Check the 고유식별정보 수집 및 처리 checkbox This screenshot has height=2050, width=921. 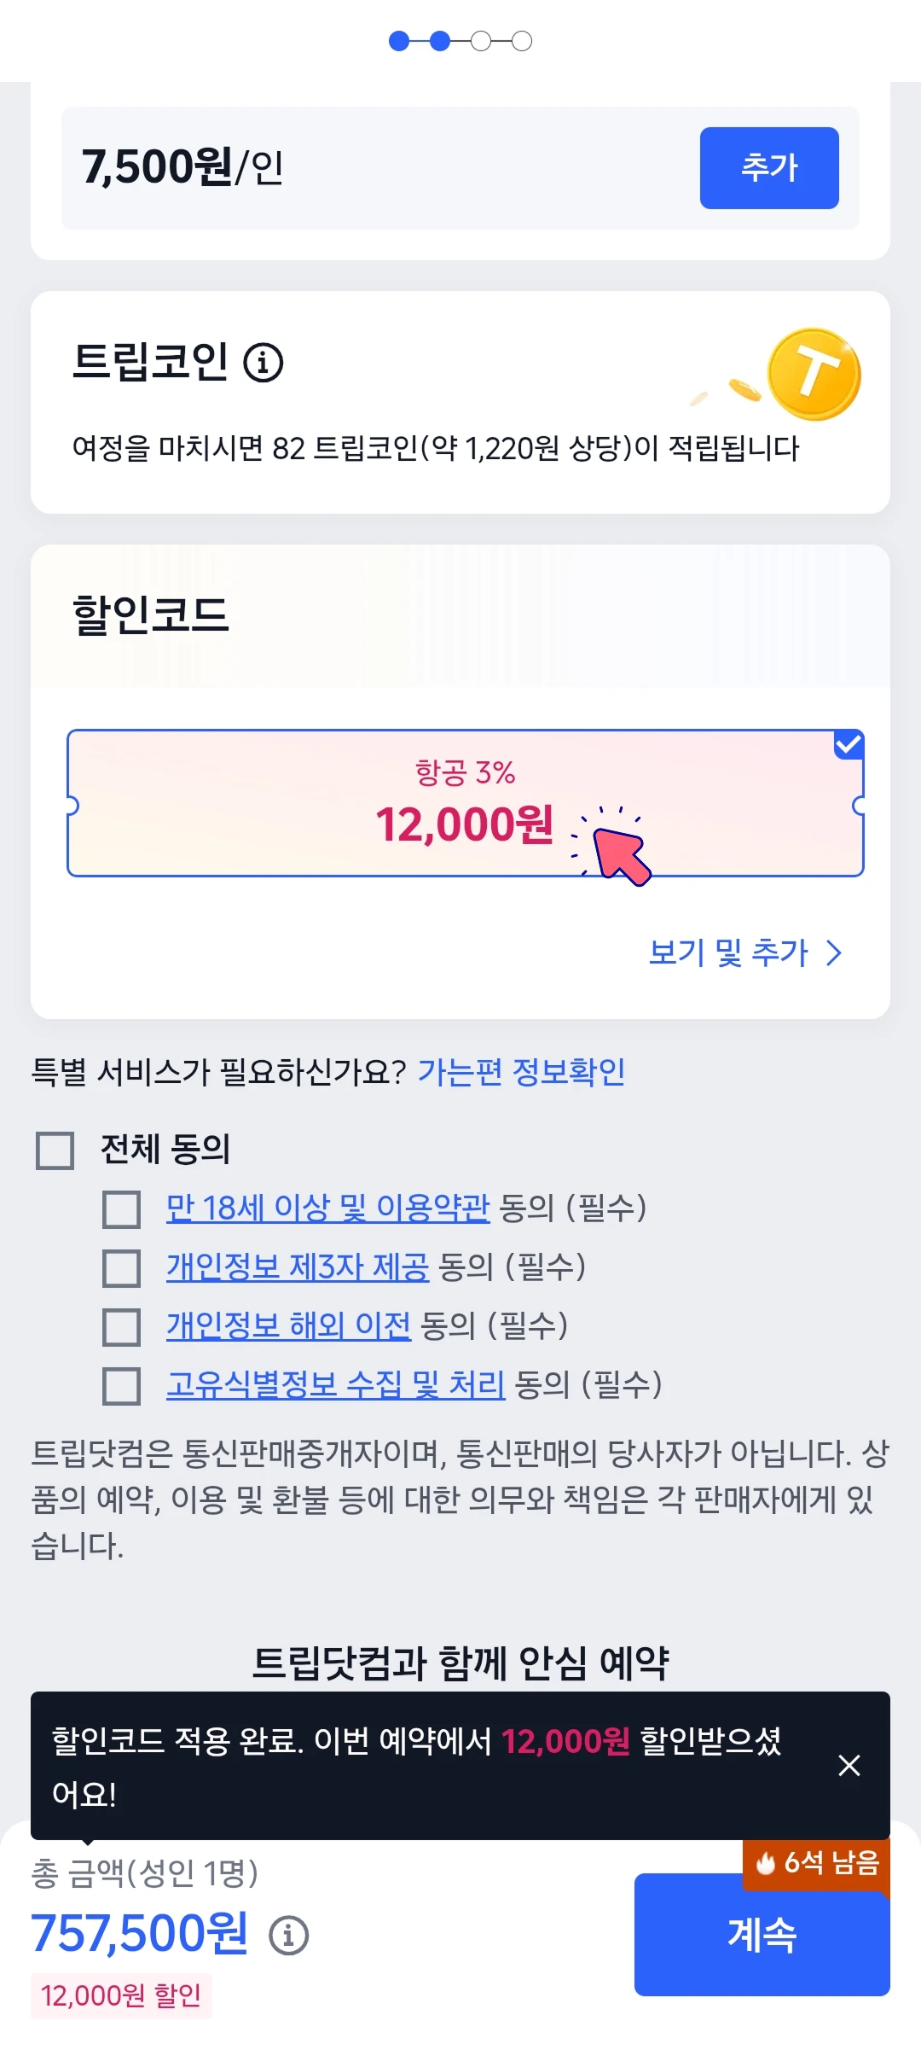pos(121,1386)
